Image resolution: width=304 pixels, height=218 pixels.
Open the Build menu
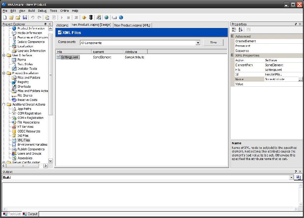click(x=31, y=11)
